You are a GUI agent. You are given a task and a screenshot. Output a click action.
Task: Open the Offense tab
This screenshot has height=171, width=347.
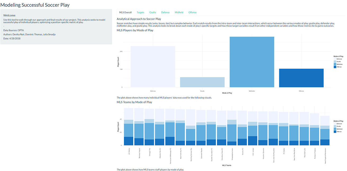click(x=192, y=12)
